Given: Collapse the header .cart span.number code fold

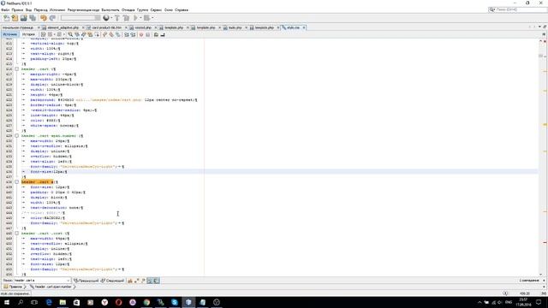Looking at the screenshot, I should coord(17,136).
